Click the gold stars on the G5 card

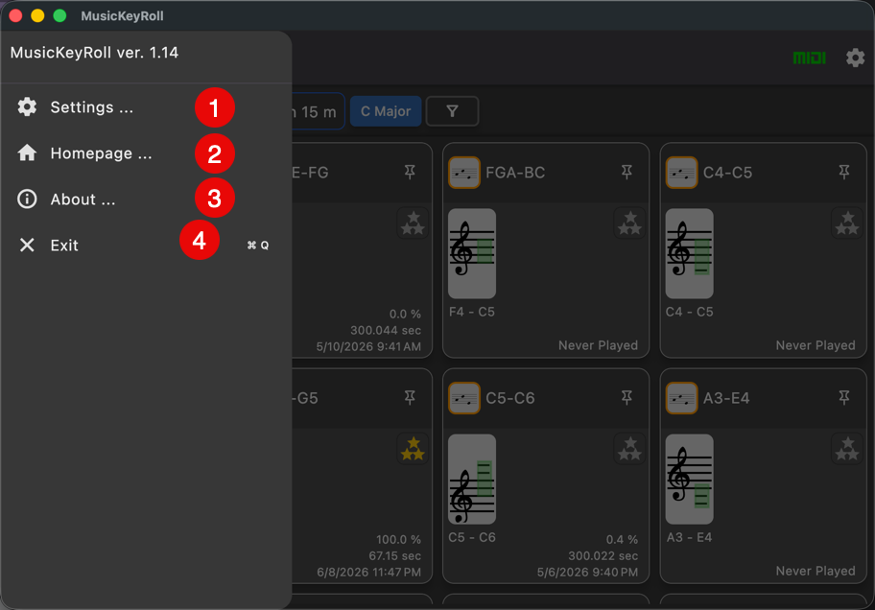(413, 449)
